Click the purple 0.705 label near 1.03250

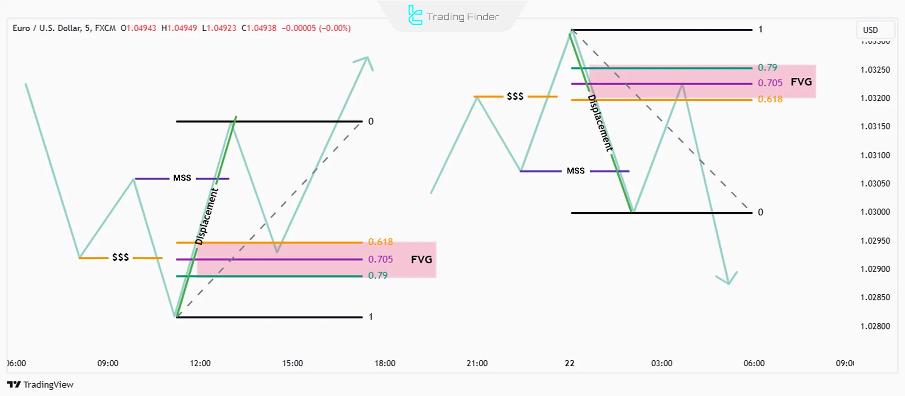tap(770, 83)
